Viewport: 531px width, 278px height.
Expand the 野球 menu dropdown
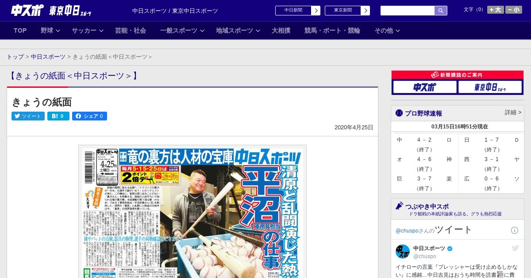tap(50, 30)
